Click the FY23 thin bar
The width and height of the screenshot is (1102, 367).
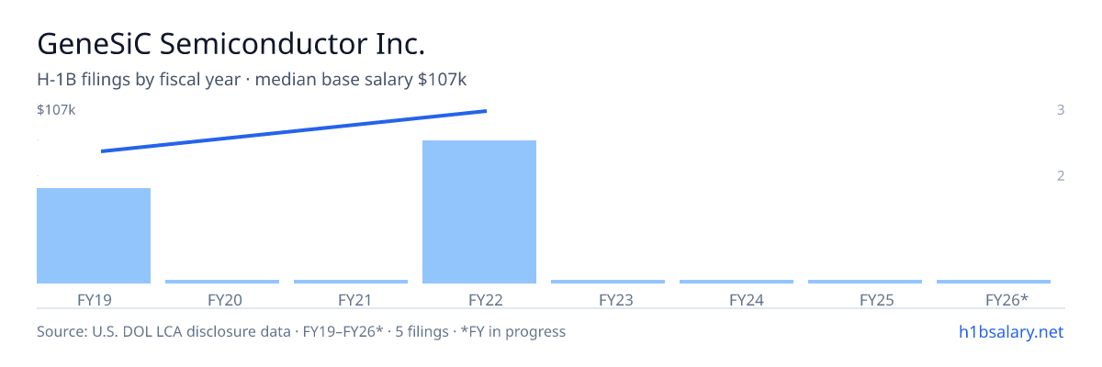click(x=608, y=282)
